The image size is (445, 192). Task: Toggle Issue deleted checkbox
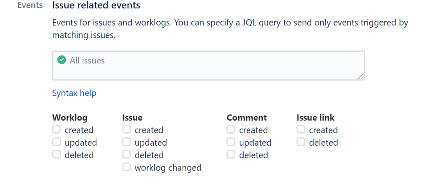point(127,155)
